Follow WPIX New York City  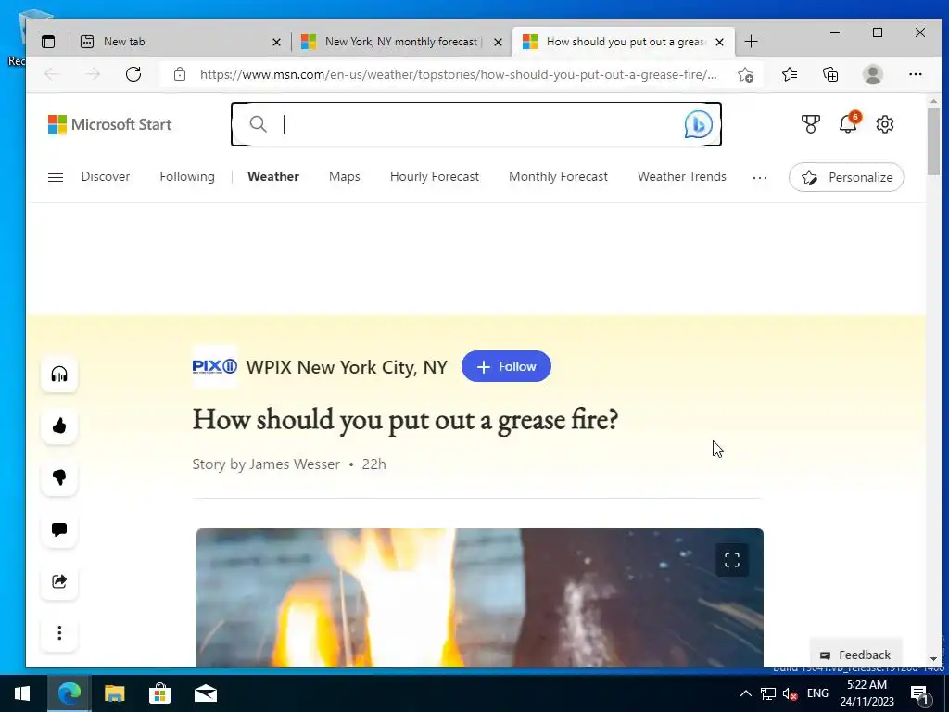coord(506,366)
